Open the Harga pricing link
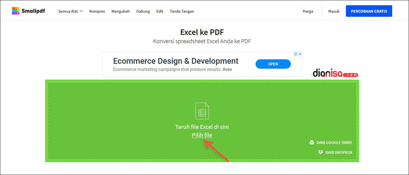The width and height of the screenshot is (409, 175). pos(308,11)
